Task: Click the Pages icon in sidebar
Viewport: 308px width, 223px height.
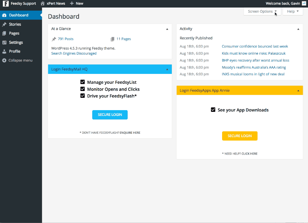Action: (x=4, y=34)
